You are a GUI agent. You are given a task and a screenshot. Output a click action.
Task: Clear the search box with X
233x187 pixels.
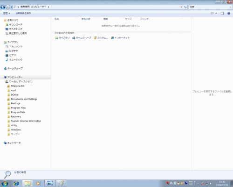coord(230,7)
